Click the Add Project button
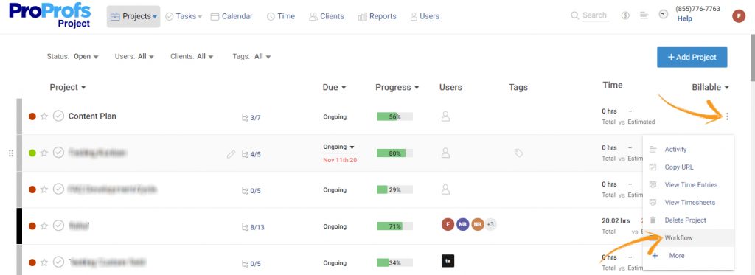This screenshot has height=275, width=755. [692, 57]
